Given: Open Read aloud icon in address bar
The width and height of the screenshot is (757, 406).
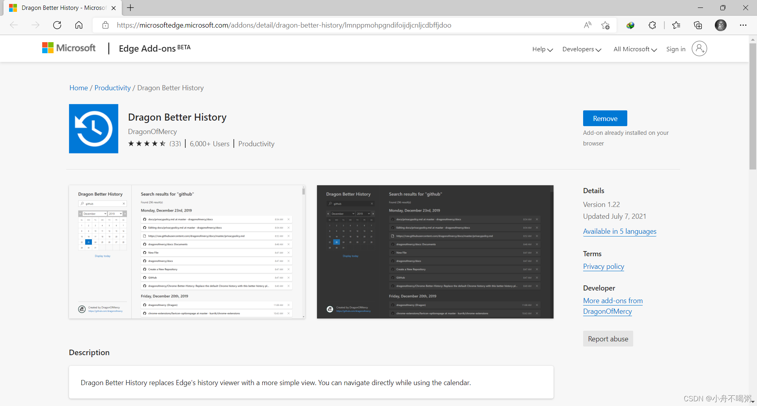Looking at the screenshot, I should click(587, 25).
